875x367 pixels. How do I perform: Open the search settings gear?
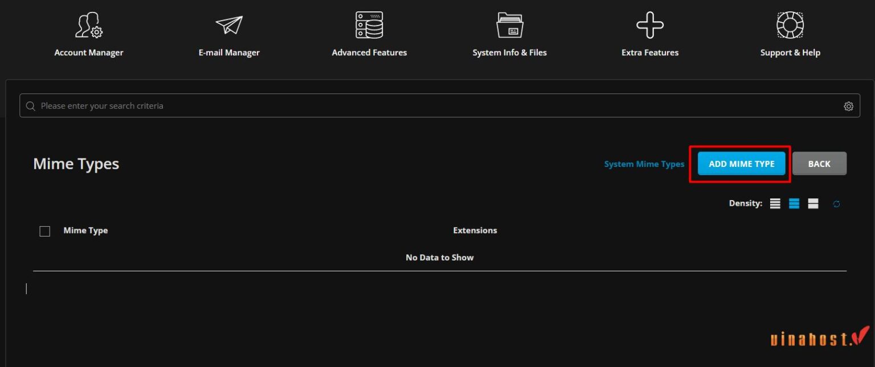848,105
